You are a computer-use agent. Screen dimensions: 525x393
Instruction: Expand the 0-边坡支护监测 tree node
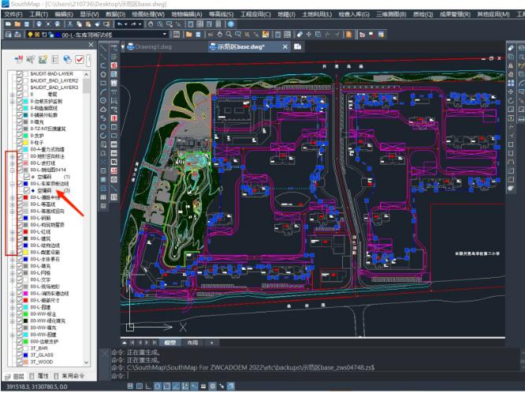pyautogui.click(x=12, y=101)
